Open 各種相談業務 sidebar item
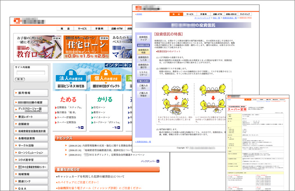 point(31,138)
